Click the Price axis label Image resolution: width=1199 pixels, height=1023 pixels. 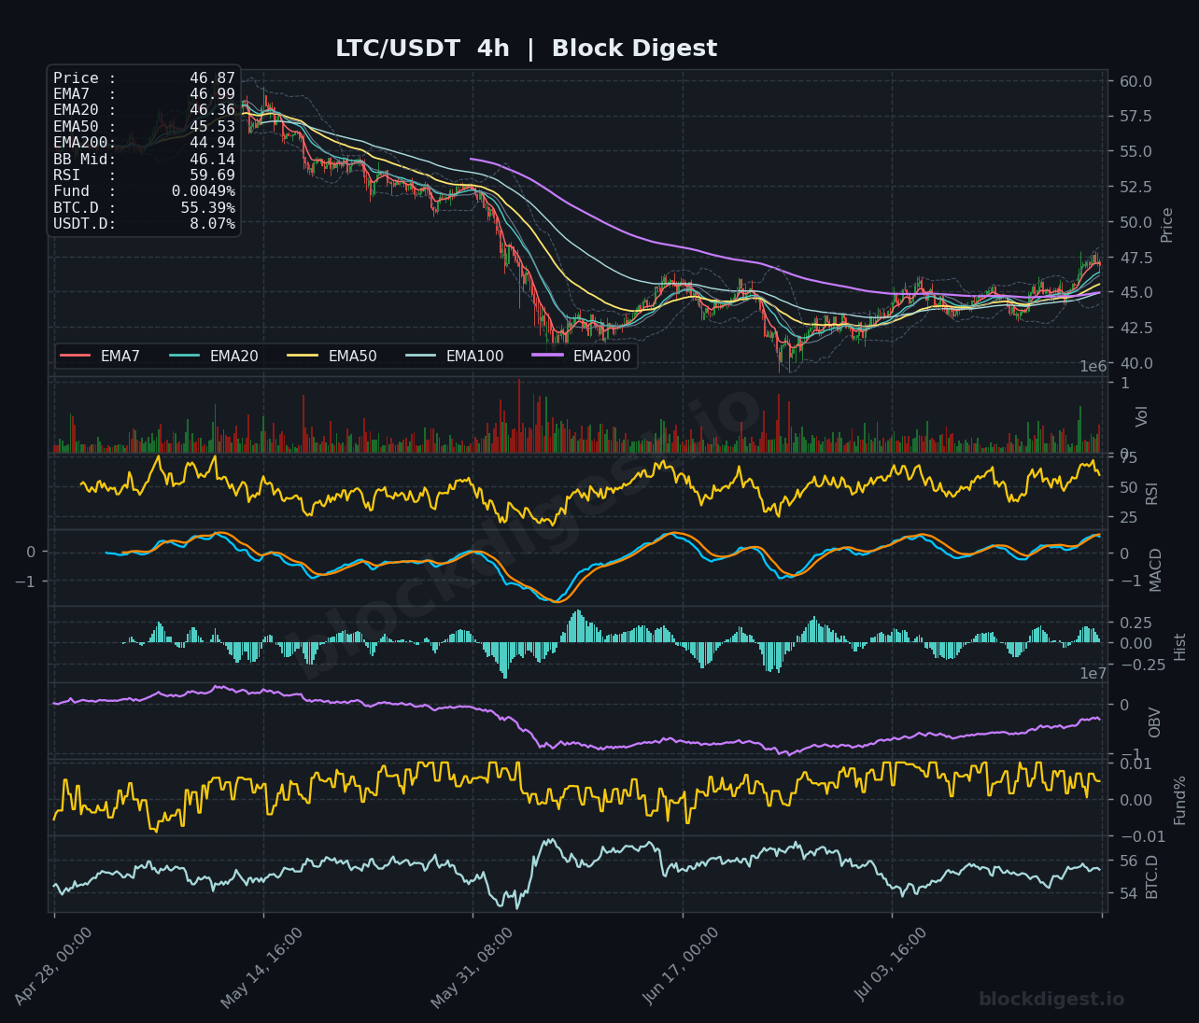click(1167, 225)
